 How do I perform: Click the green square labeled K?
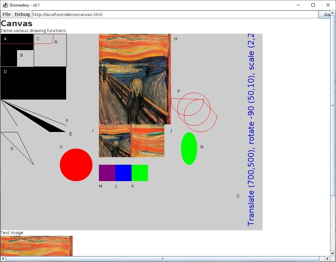click(140, 173)
